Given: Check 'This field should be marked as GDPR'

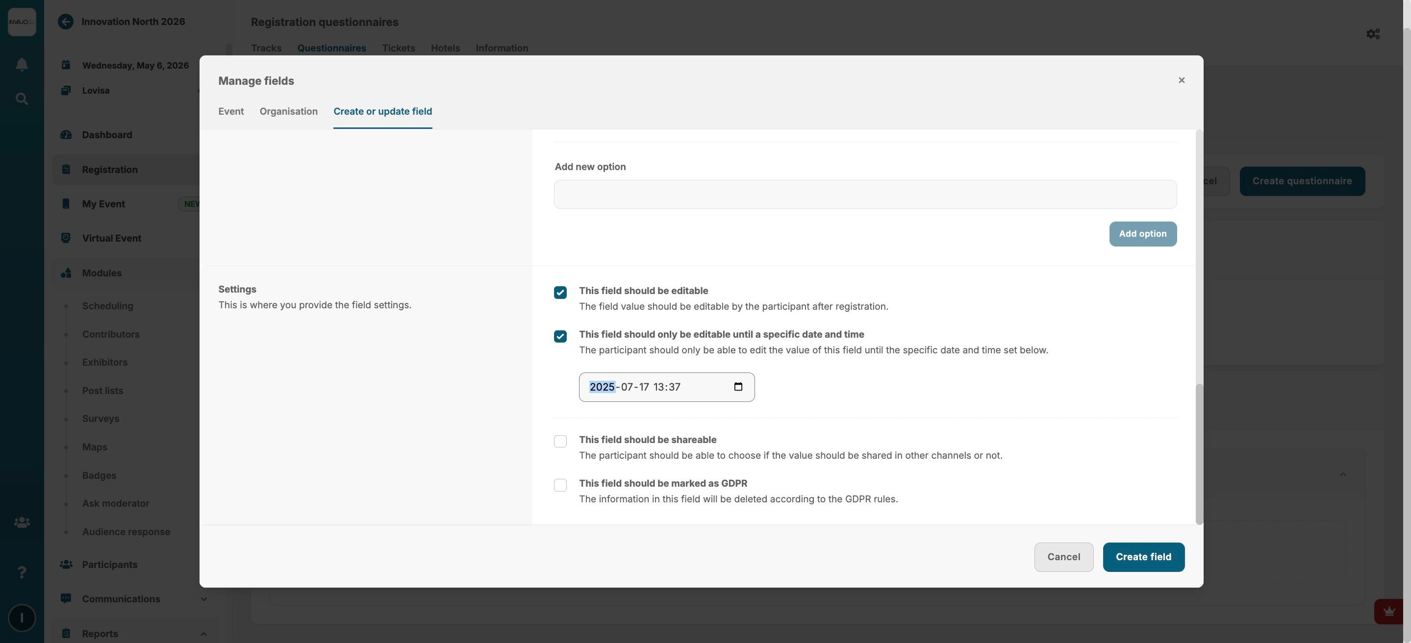Looking at the screenshot, I should 560,485.
